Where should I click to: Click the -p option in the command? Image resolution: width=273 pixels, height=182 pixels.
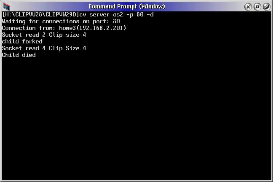click(x=130, y=15)
